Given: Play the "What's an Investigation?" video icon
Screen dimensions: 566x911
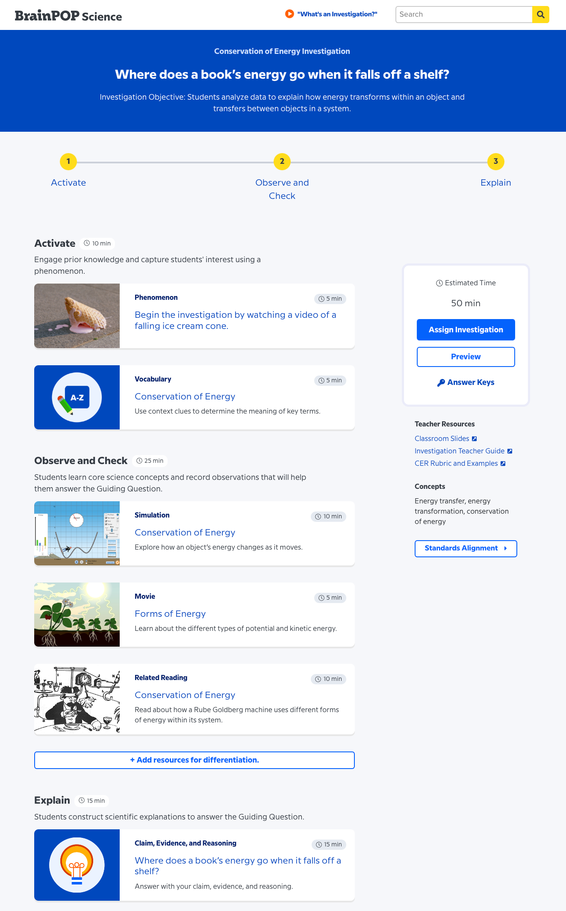Looking at the screenshot, I should pos(289,14).
